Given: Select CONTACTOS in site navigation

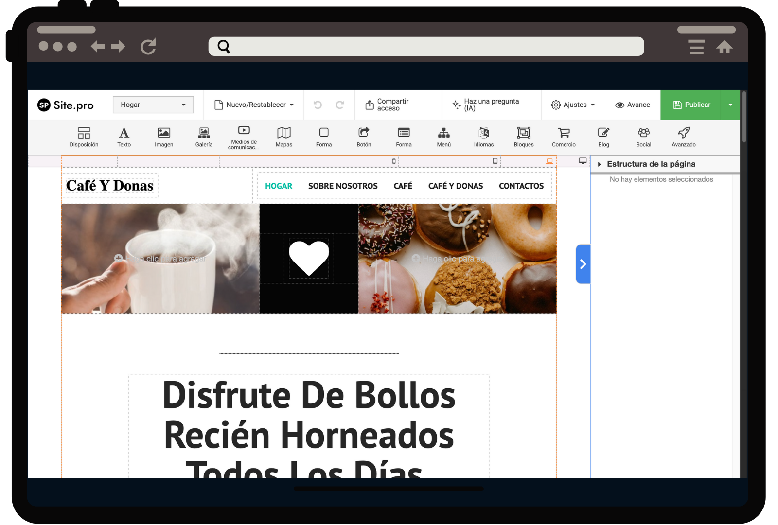Looking at the screenshot, I should [521, 186].
